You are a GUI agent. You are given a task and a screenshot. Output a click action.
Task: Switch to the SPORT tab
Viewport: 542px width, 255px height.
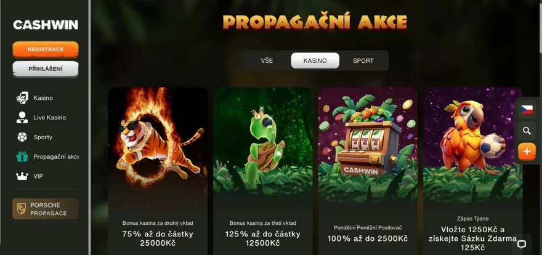coord(363,61)
